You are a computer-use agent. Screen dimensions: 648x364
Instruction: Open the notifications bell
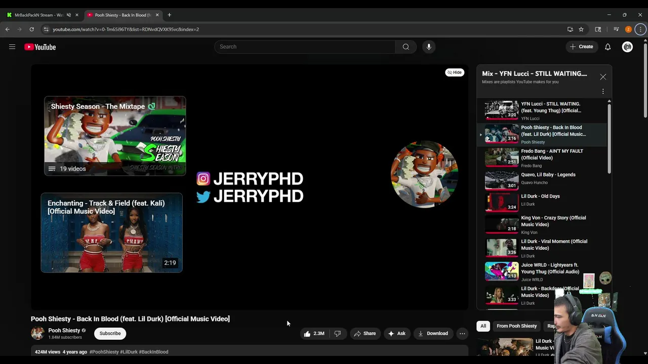pos(607,47)
